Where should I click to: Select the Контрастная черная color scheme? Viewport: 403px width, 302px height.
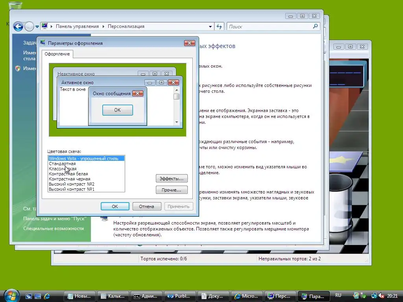[x=86, y=179]
